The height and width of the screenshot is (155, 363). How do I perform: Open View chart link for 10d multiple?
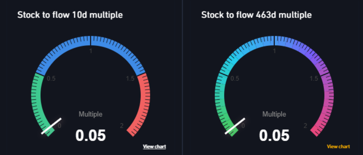coord(154,146)
